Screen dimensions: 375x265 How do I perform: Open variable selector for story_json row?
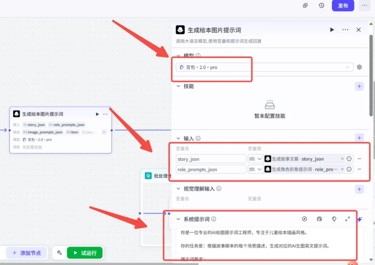click(349, 159)
